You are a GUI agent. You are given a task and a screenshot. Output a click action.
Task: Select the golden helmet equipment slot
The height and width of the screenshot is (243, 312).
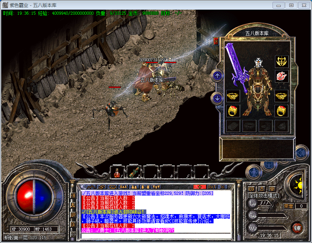click(281, 61)
